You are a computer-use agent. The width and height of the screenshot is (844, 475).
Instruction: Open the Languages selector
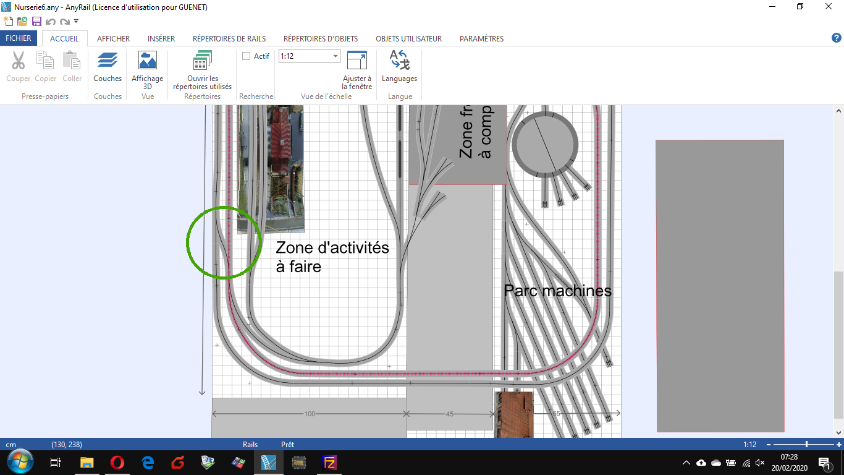point(399,67)
